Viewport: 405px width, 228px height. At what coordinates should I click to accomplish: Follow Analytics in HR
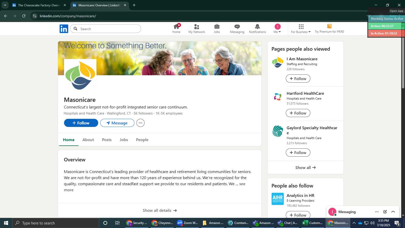(x=298, y=215)
